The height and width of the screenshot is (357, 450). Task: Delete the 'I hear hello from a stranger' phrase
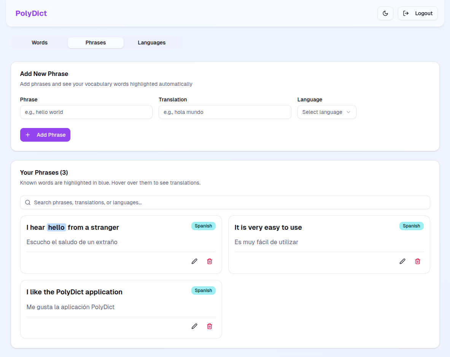(210, 261)
